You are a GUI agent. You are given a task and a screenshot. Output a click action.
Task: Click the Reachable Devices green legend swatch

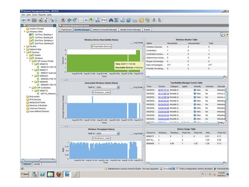pos(92,46)
